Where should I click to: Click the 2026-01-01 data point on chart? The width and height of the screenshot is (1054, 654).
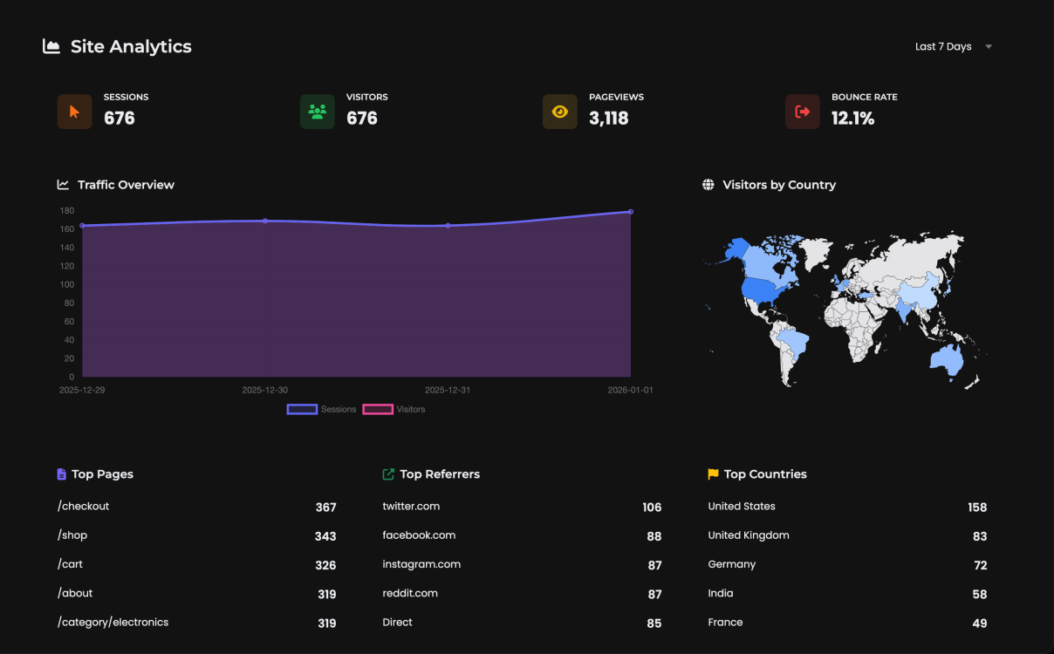630,212
